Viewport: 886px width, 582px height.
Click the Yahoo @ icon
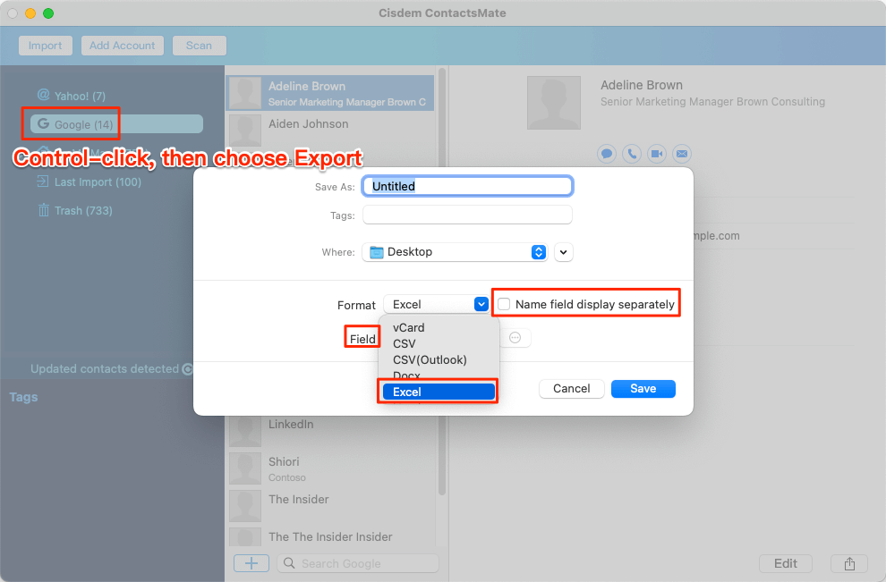(43, 95)
